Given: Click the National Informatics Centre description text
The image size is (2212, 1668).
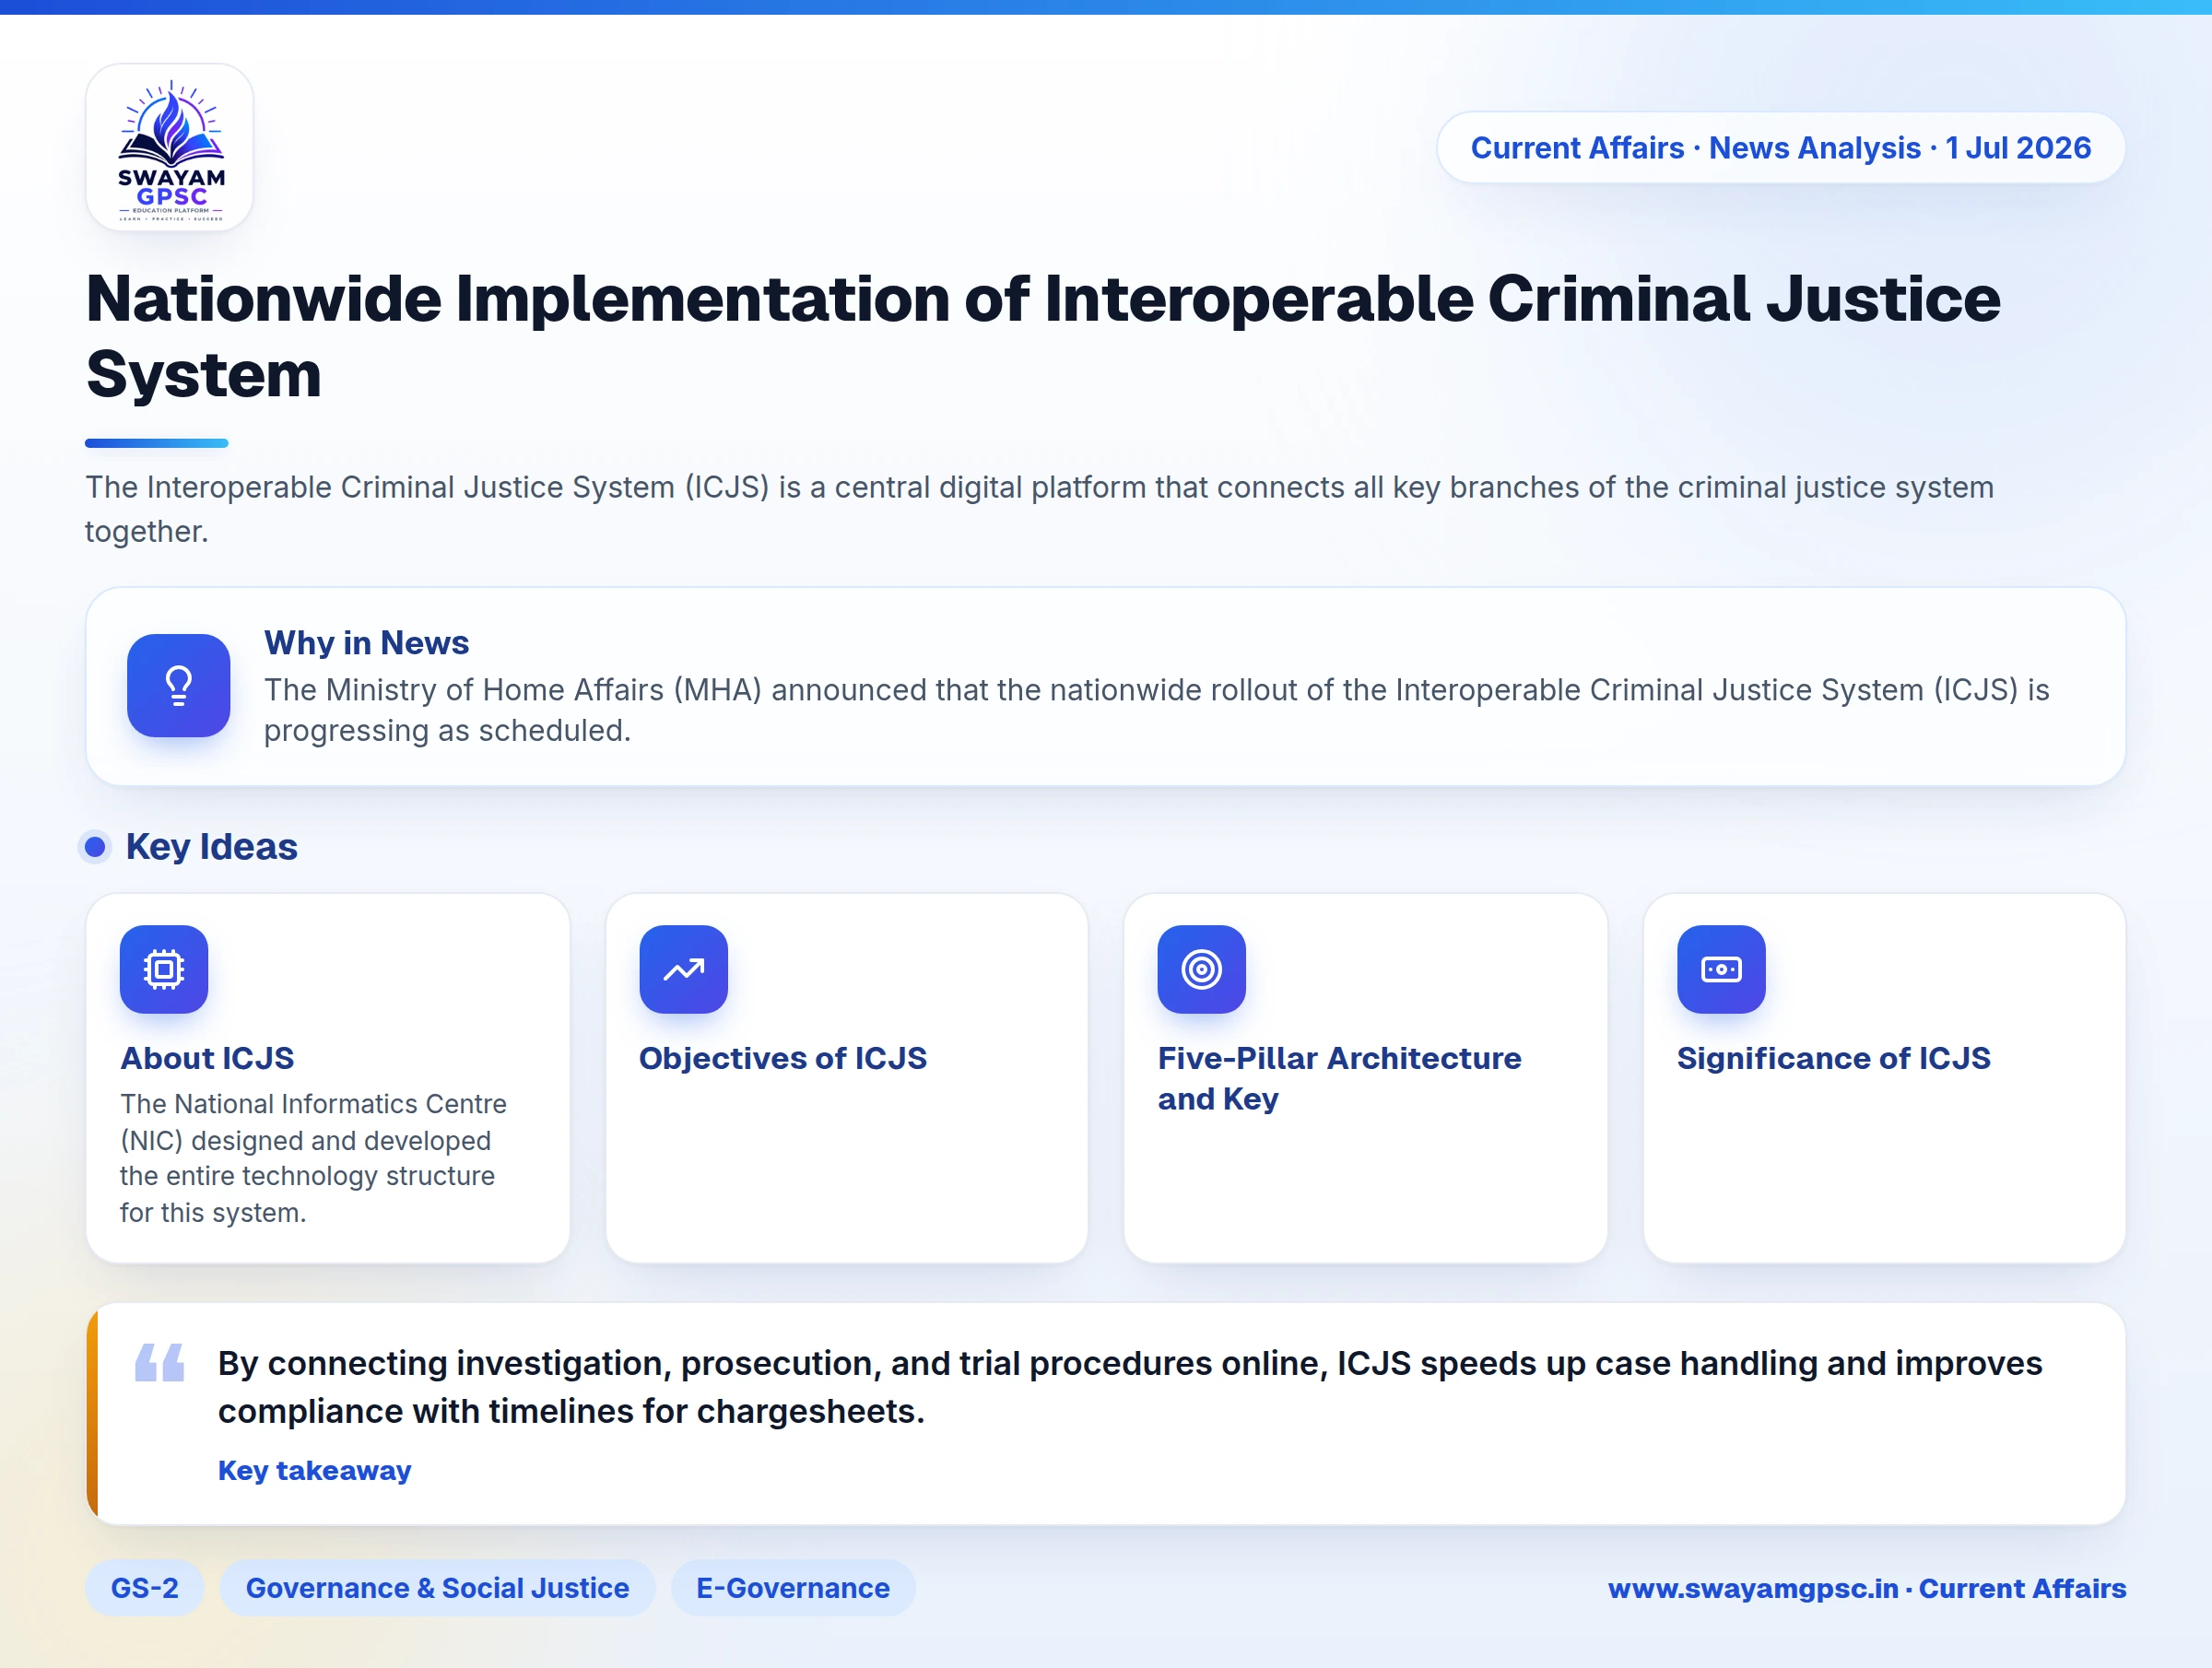Looking at the screenshot, I should click(313, 1158).
